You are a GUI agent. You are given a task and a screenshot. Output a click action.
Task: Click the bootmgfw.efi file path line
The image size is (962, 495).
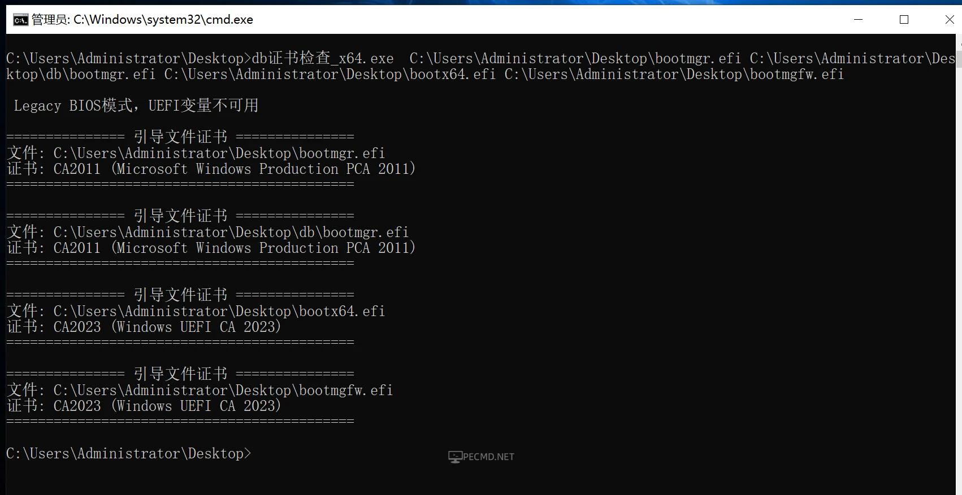click(200, 390)
